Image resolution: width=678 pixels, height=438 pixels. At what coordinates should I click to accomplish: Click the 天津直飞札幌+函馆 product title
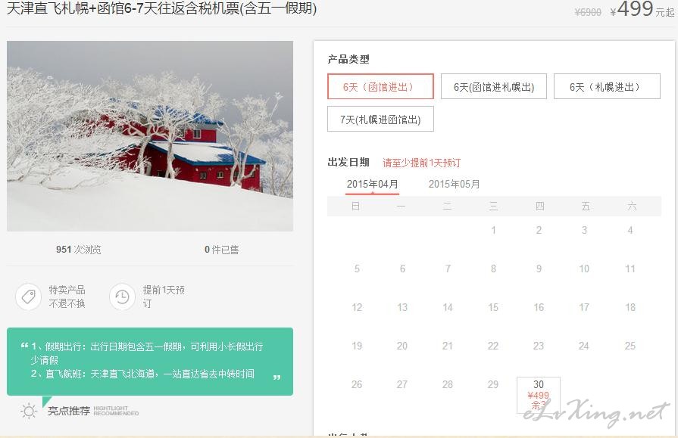[x=161, y=8]
